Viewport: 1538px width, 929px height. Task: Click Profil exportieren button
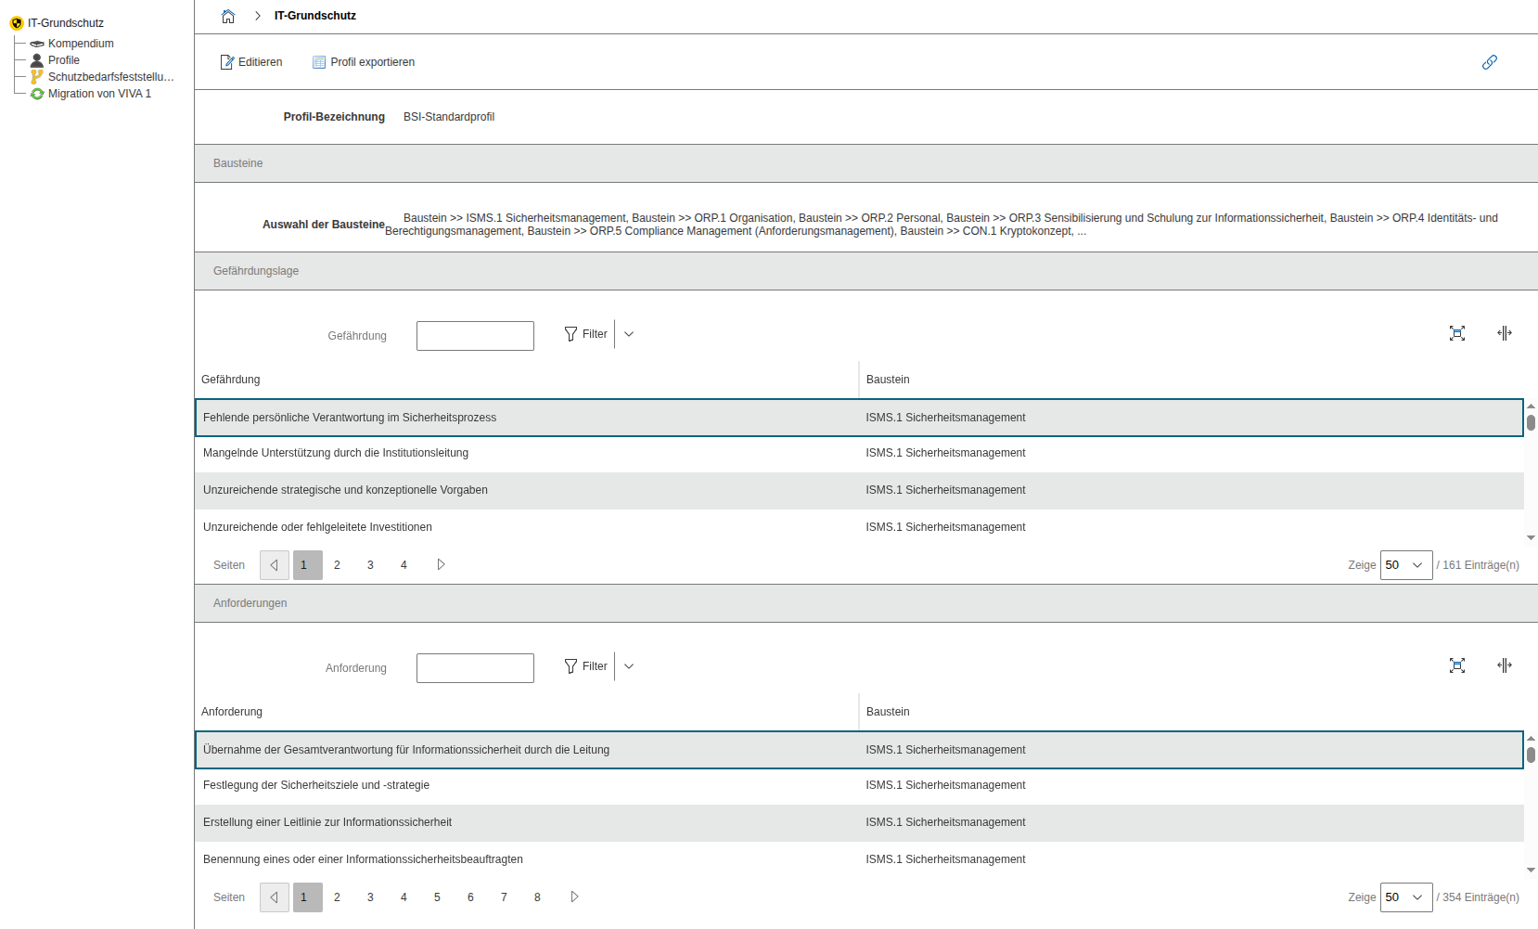click(x=364, y=62)
